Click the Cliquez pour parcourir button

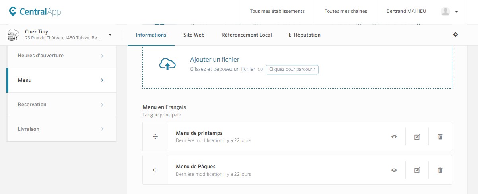[x=292, y=70]
